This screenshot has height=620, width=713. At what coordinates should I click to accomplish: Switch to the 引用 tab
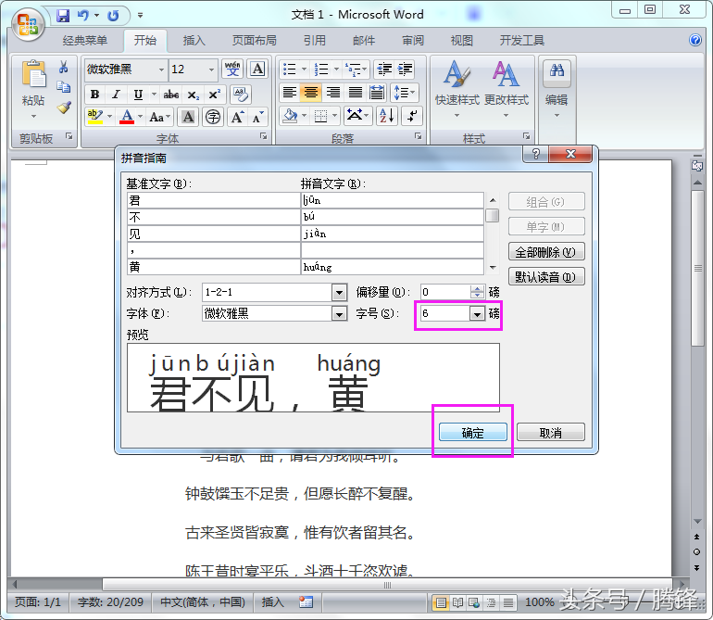(315, 41)
